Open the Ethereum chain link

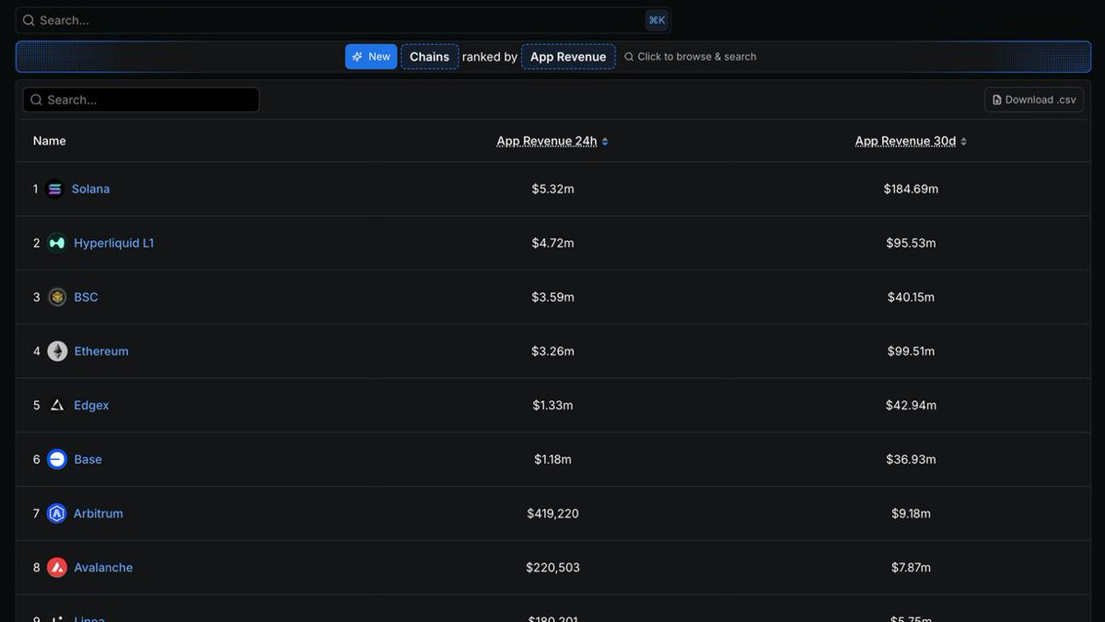[101, 351]
